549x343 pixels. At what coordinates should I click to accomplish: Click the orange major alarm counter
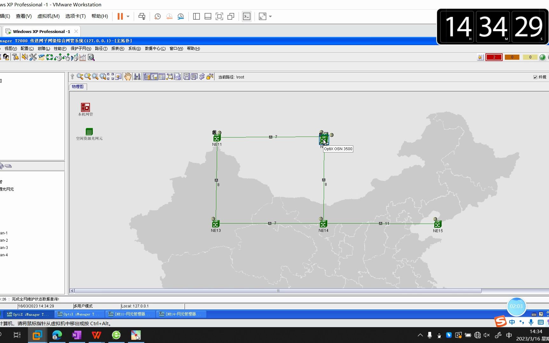512,57
